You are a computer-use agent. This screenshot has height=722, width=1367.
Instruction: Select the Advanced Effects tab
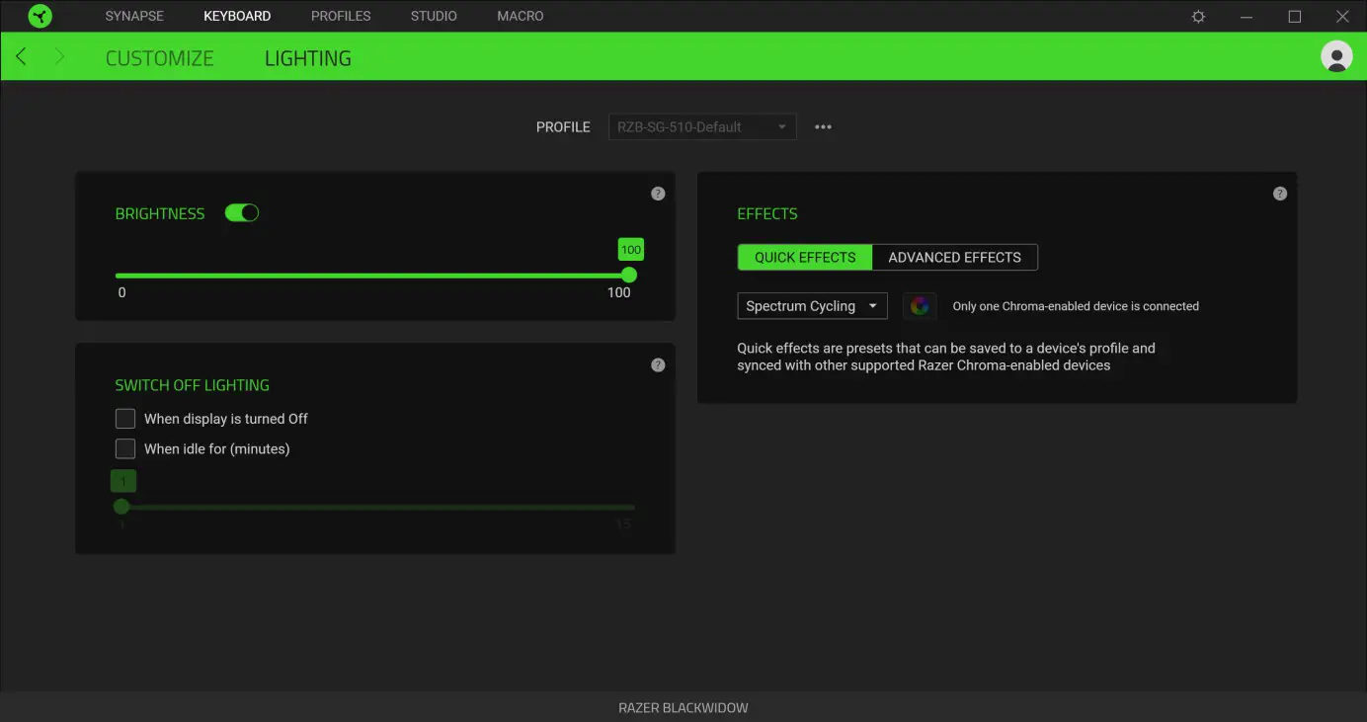954,257
